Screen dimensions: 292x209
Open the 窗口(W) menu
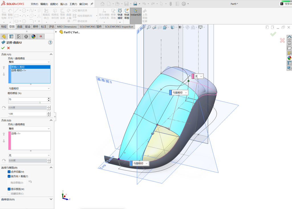pyautogui.click(x=84, y=4)
